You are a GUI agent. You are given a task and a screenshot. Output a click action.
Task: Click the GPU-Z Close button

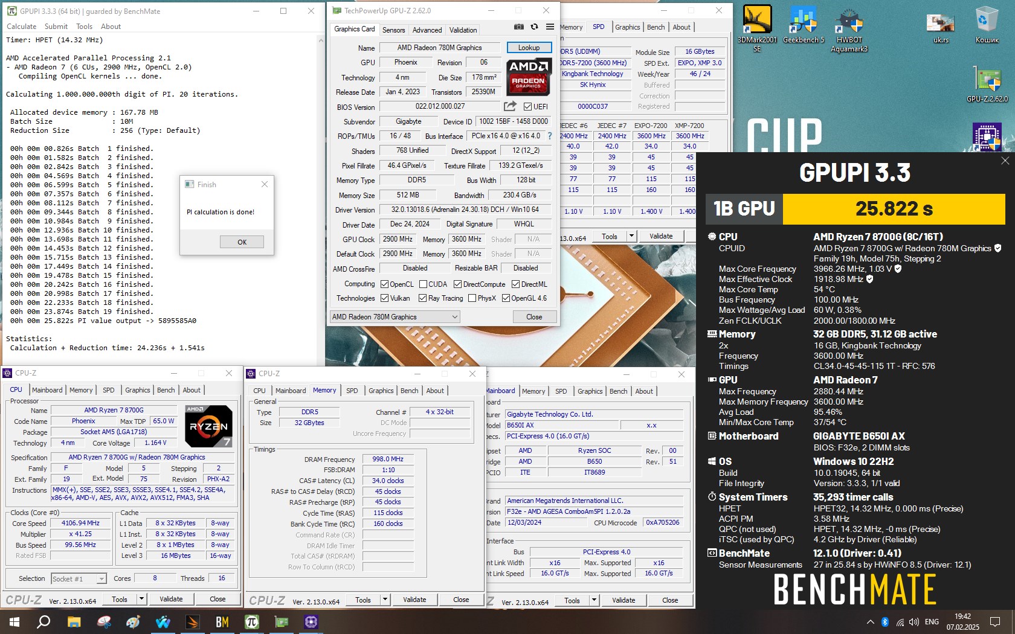tap(534, 317)
